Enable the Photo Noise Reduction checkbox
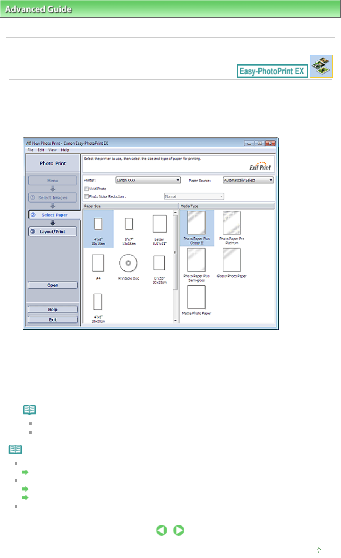 click(x=86, y=196)
